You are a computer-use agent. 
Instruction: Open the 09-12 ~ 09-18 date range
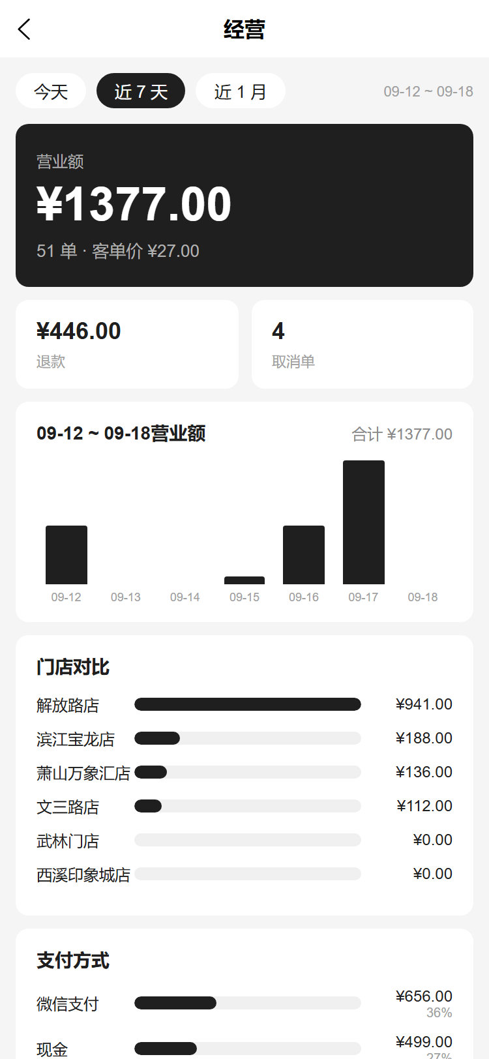point(428,91)
